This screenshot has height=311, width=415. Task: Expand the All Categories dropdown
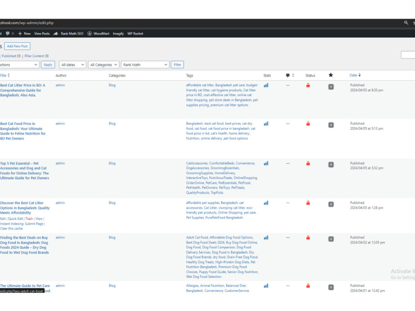pyautogui.click(x=103, y=65)
